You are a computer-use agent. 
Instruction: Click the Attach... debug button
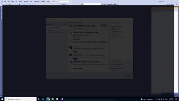pyautogui.click(x=64, y=4)
